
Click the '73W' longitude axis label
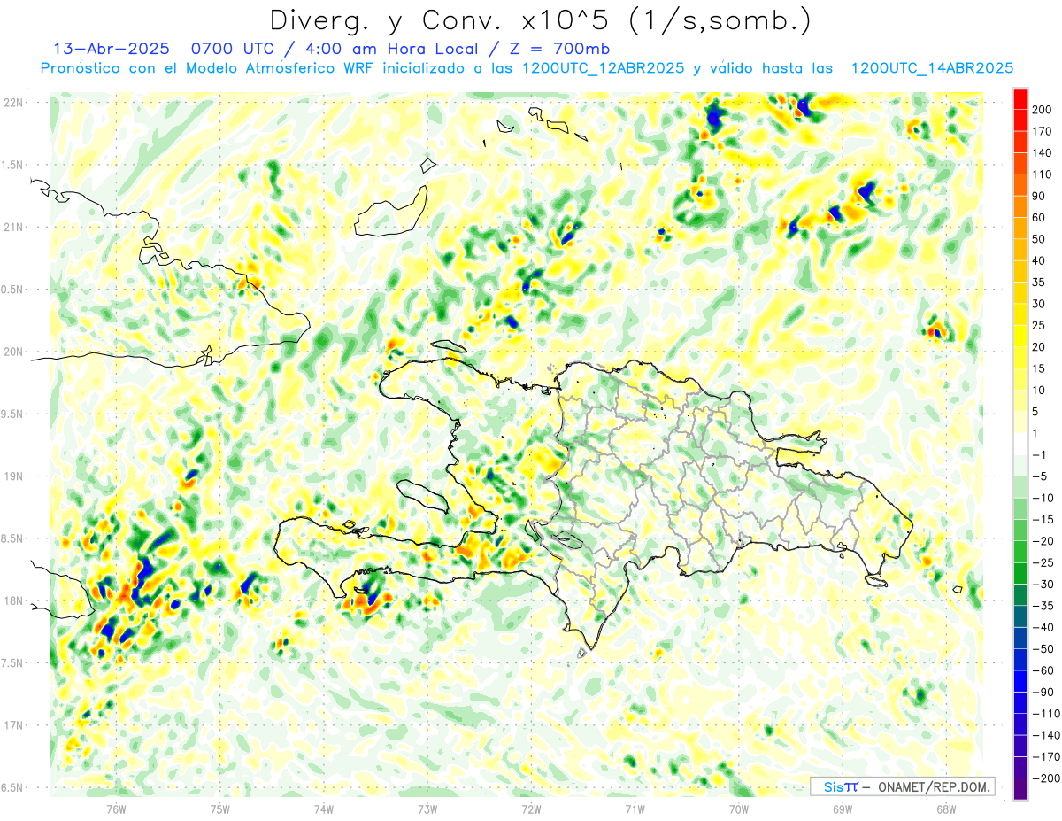coord(427,809)
